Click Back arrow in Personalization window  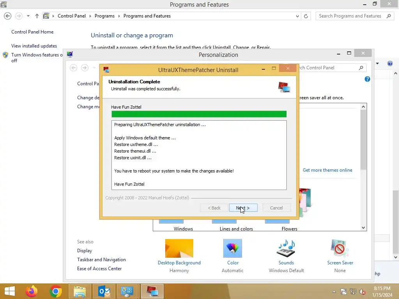click(x=74, y=68)
